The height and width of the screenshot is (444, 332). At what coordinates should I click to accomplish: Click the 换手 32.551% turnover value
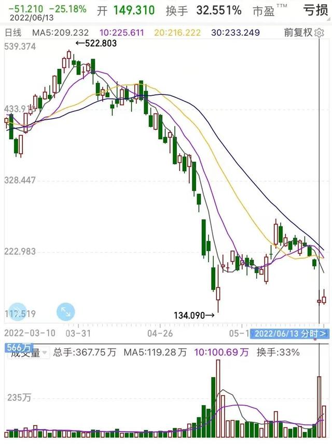point(203,11)
